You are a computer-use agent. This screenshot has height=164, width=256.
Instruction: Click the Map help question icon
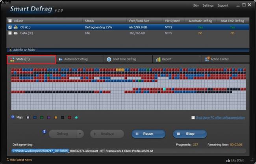pos(13,117)
